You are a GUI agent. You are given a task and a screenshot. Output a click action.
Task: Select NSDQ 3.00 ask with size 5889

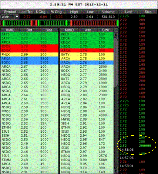coord(87,160)
